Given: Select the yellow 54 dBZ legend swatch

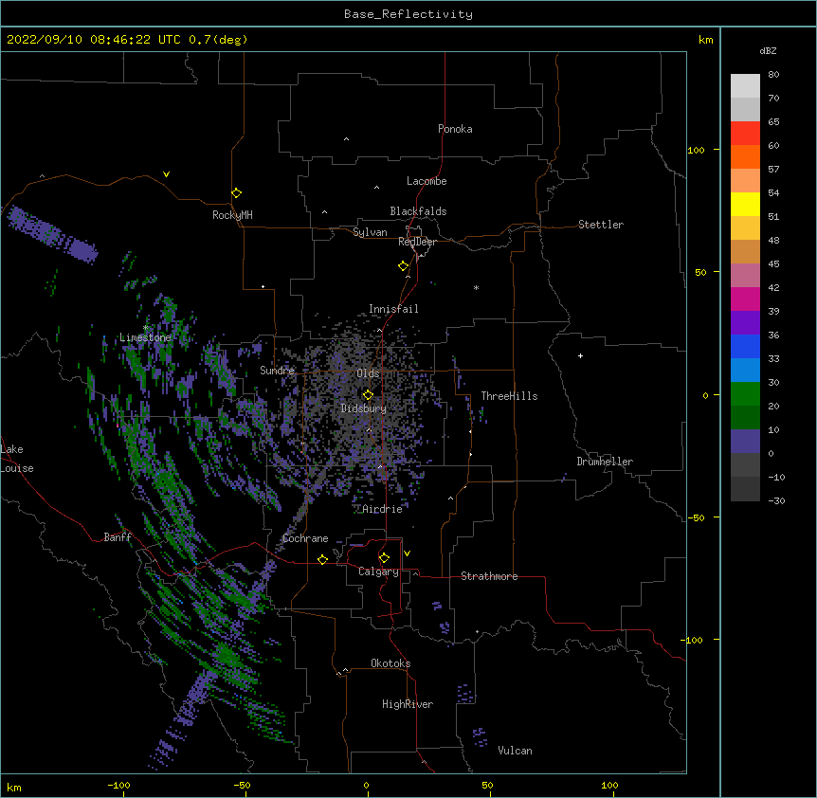Looking at the screenshot, I should coord(745,204).
